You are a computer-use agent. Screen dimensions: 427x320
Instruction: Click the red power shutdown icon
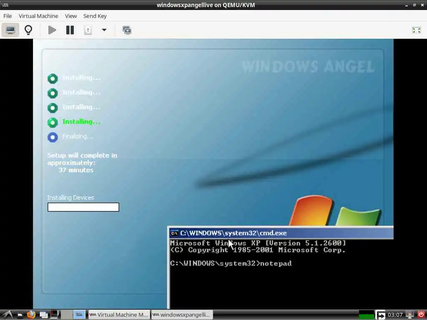point(421,315)
